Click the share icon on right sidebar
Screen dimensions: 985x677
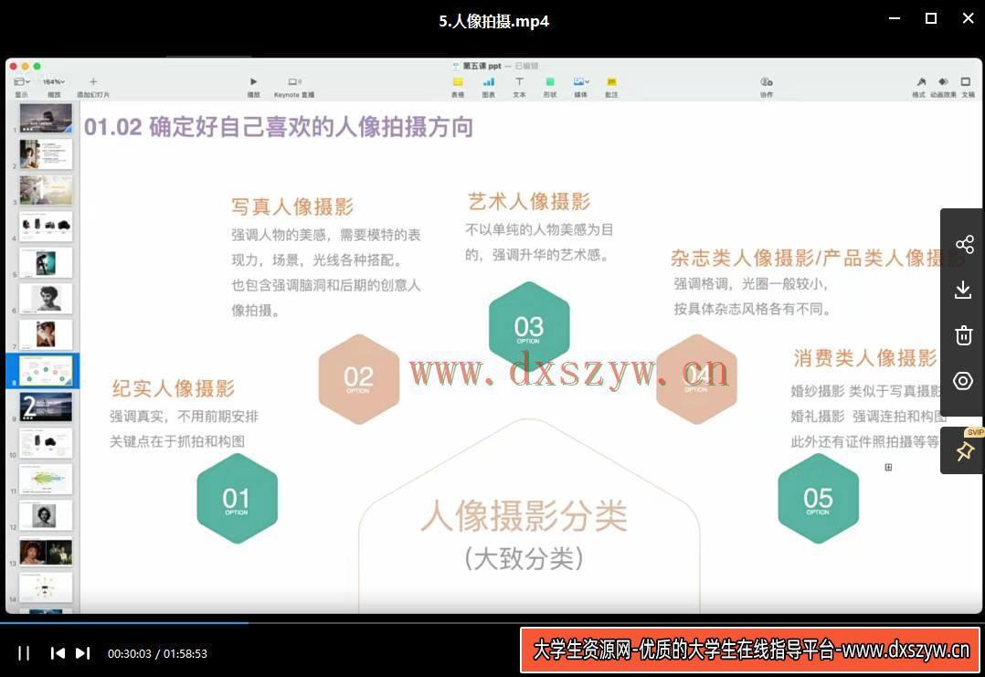pyautogui.click(x=964, y=244)
